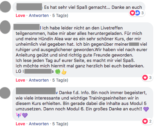Click the heart reaction on the 'Es hat sehr viel Spaß' comment
Viewport: 158px width, 129px height.
132,13
